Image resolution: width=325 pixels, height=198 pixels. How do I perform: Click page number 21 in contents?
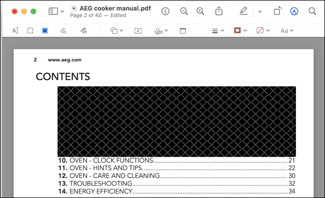click(x=292, y=160)
